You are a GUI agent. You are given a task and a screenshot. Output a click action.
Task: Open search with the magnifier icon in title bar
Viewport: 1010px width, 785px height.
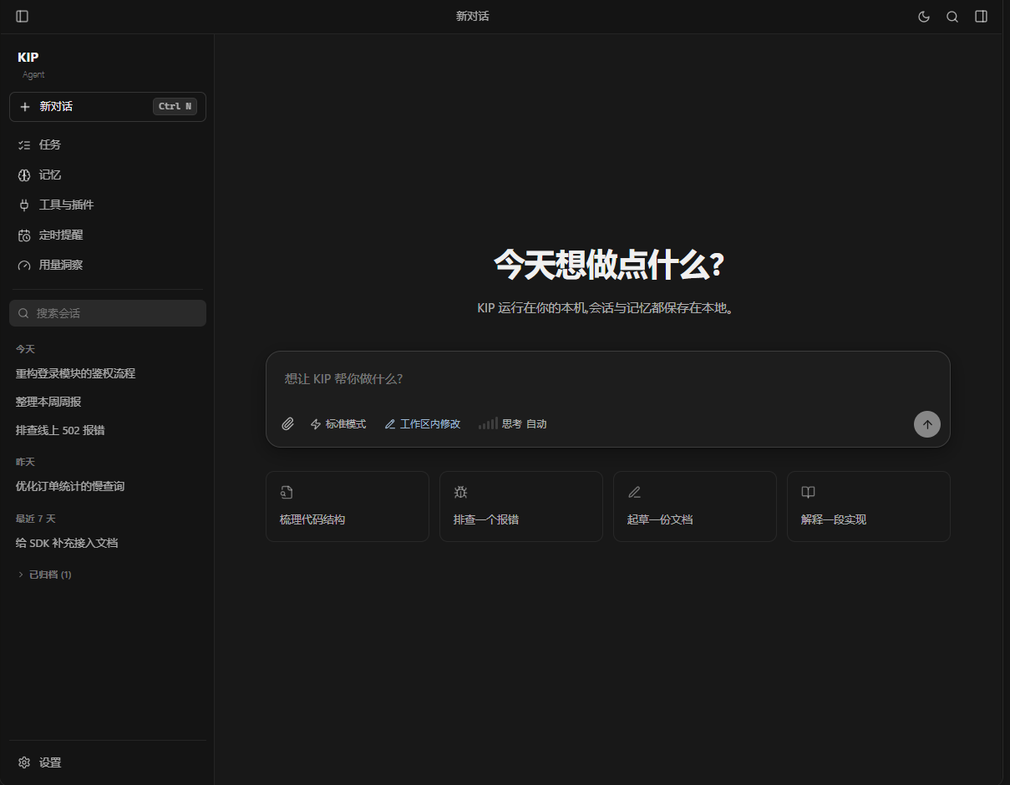952,17
